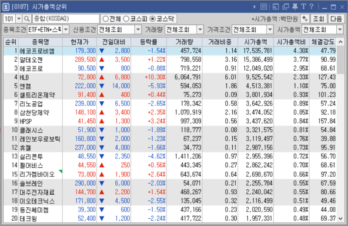Sort by the 거래량 column header
This screenshot has height=226, width=348.
tap(184, 42)
